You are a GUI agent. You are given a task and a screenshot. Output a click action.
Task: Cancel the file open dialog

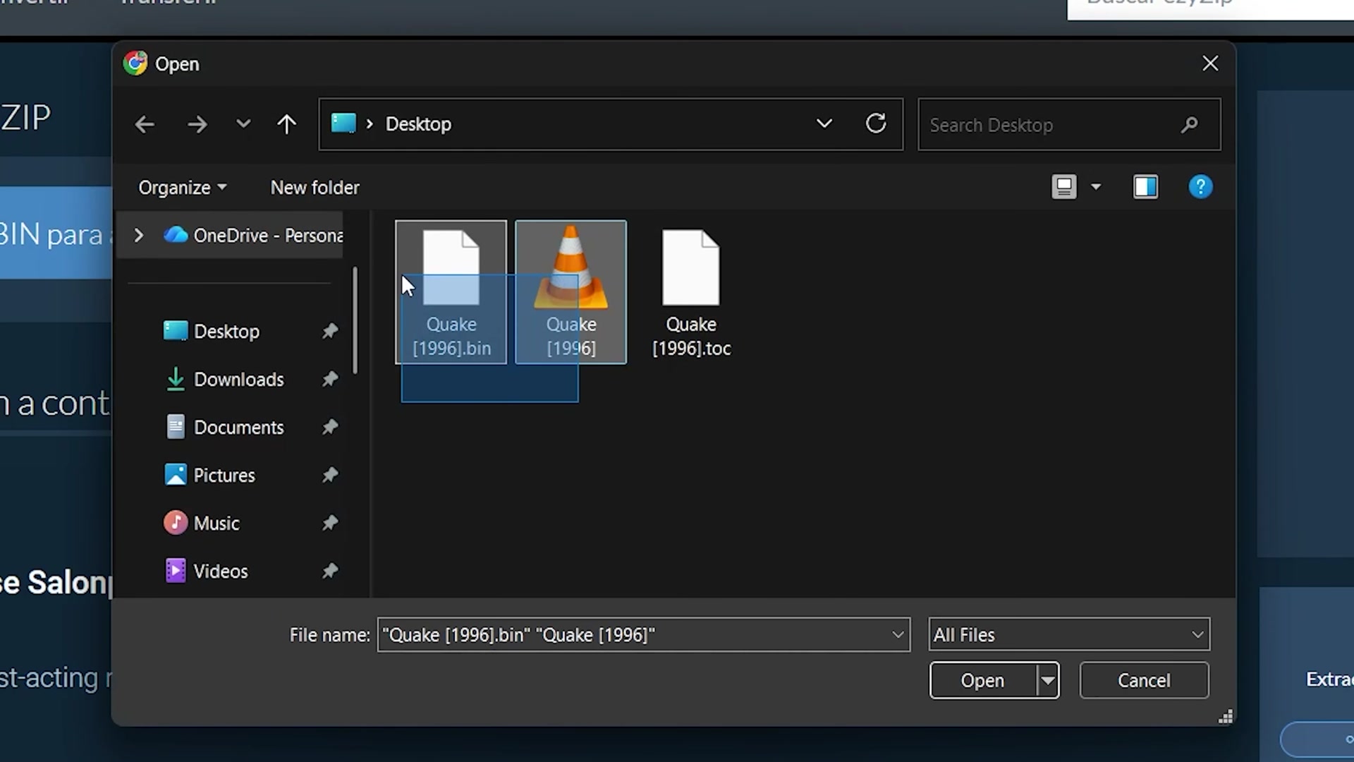tap(1144, 680)
